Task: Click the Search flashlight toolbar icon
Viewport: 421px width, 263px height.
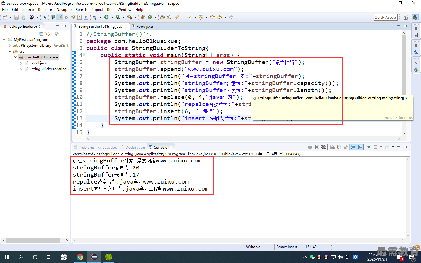Action: coord(176,17)
